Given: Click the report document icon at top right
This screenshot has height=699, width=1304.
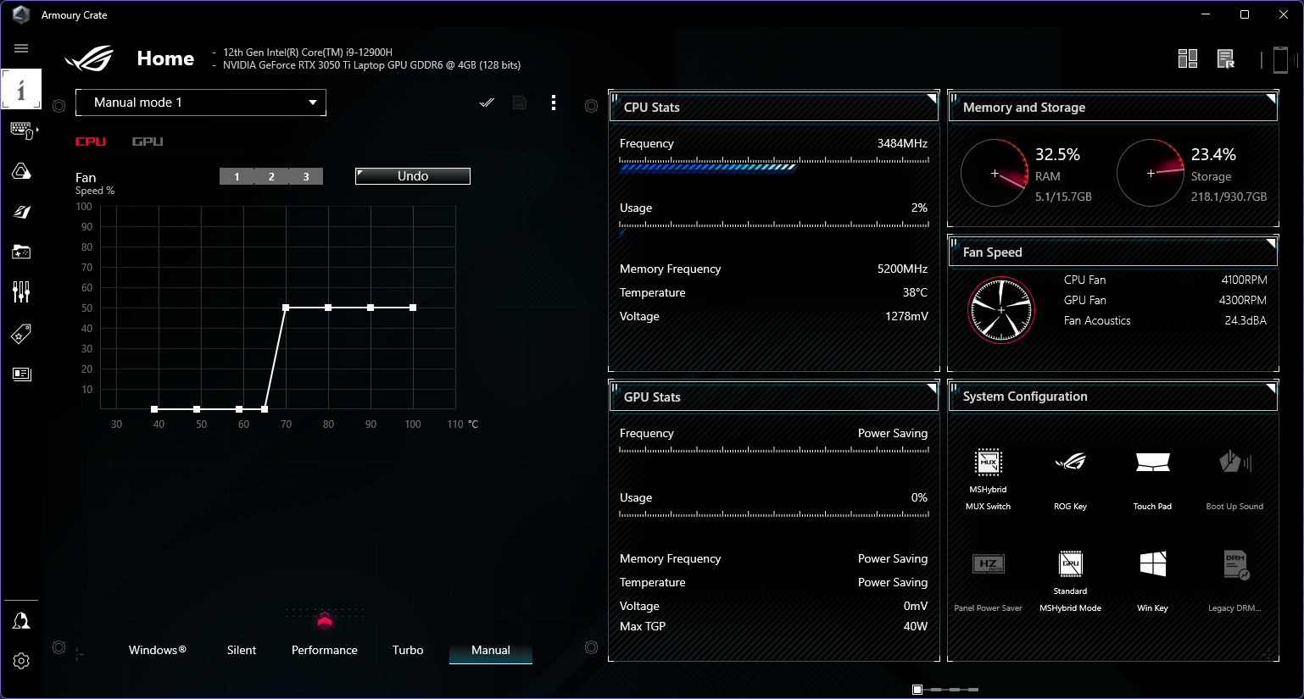Looking at the screenshot, I should [1226, 58].
